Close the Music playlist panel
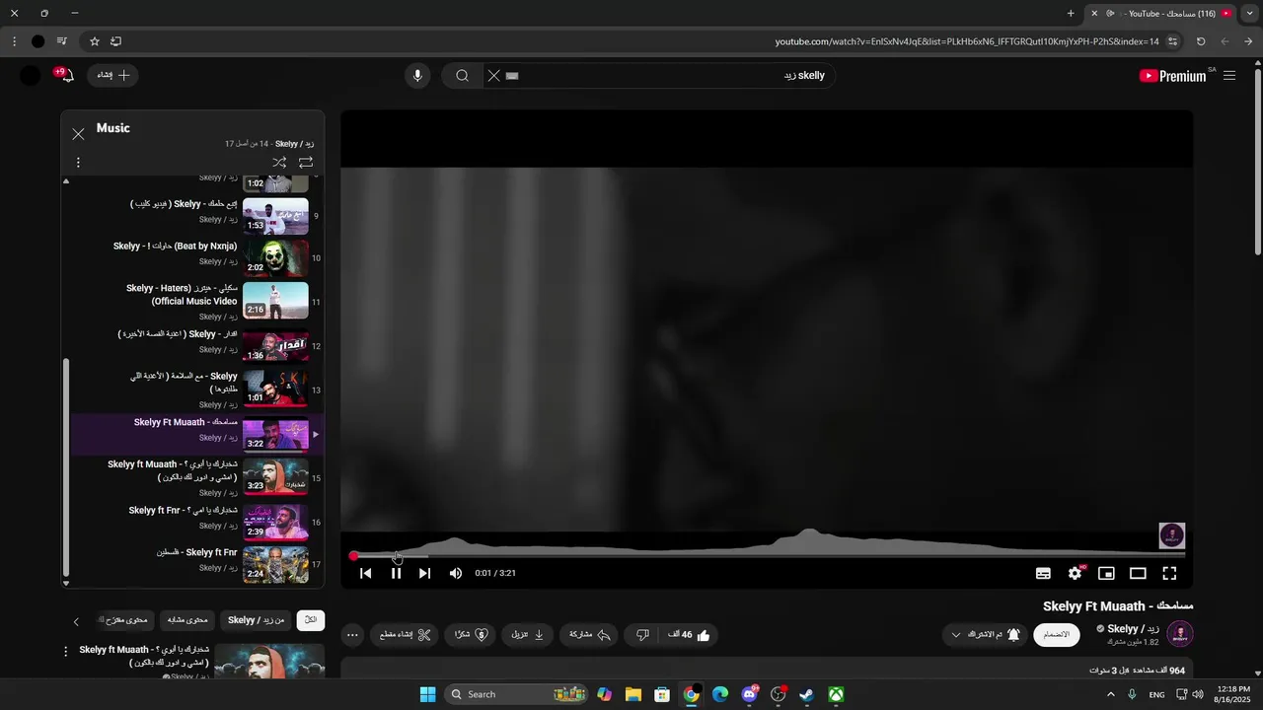The image size is (1263, 710). coord(78,134)
